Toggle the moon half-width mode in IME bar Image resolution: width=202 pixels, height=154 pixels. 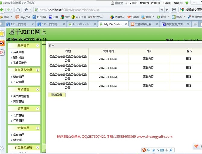coord(153,150)
